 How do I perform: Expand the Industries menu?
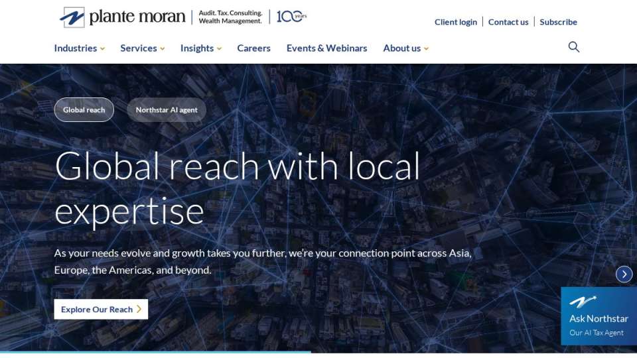click(x=79, y=48)
